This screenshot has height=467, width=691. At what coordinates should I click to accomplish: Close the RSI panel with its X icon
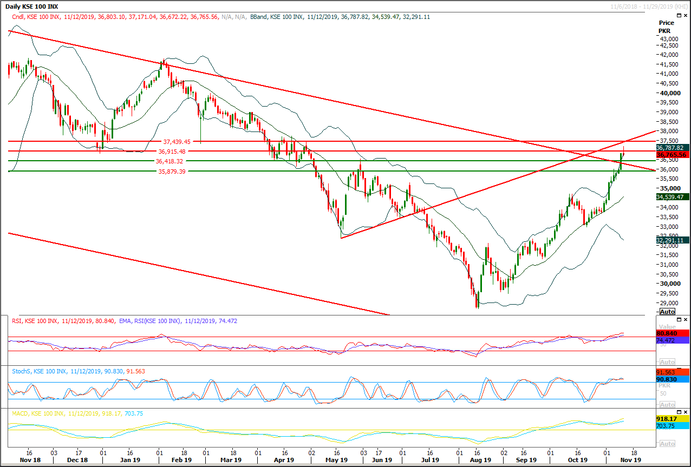(686, 320)
